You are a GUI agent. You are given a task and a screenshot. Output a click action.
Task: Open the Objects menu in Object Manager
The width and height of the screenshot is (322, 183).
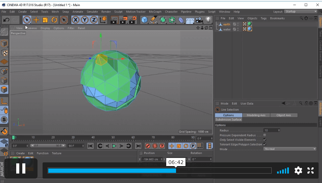point(252,18)
